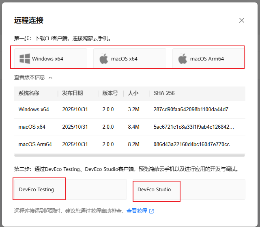
Task: Download the macOS x64 CLI client
Action: 130,58
